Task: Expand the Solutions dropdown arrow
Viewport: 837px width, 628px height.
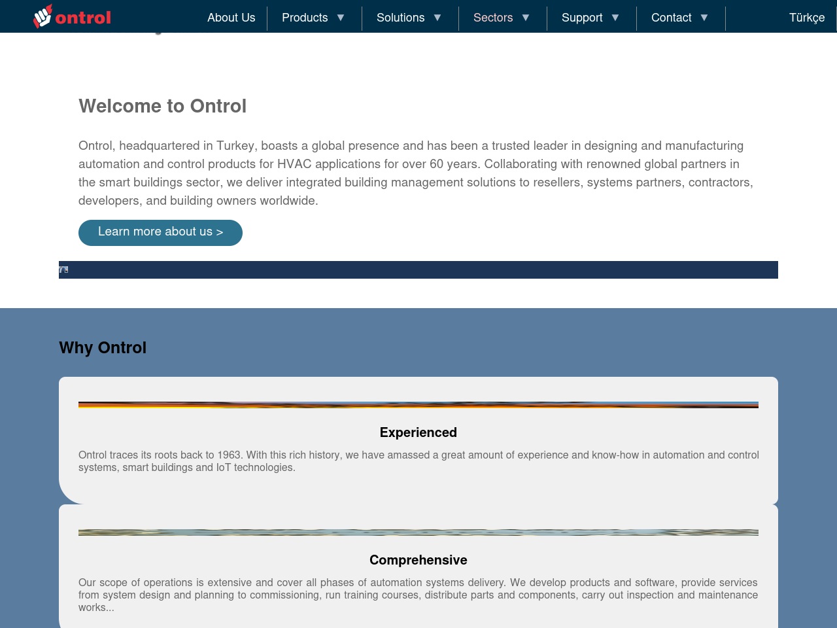Action: point(437,18)
